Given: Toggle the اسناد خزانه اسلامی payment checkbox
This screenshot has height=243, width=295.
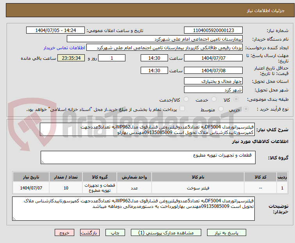Looking at the screenshot, I should coord(182,109).
